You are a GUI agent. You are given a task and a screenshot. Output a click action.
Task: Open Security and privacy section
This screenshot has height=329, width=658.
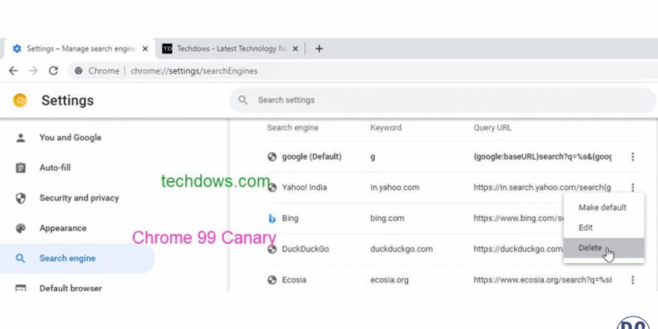tap(79, 198)
